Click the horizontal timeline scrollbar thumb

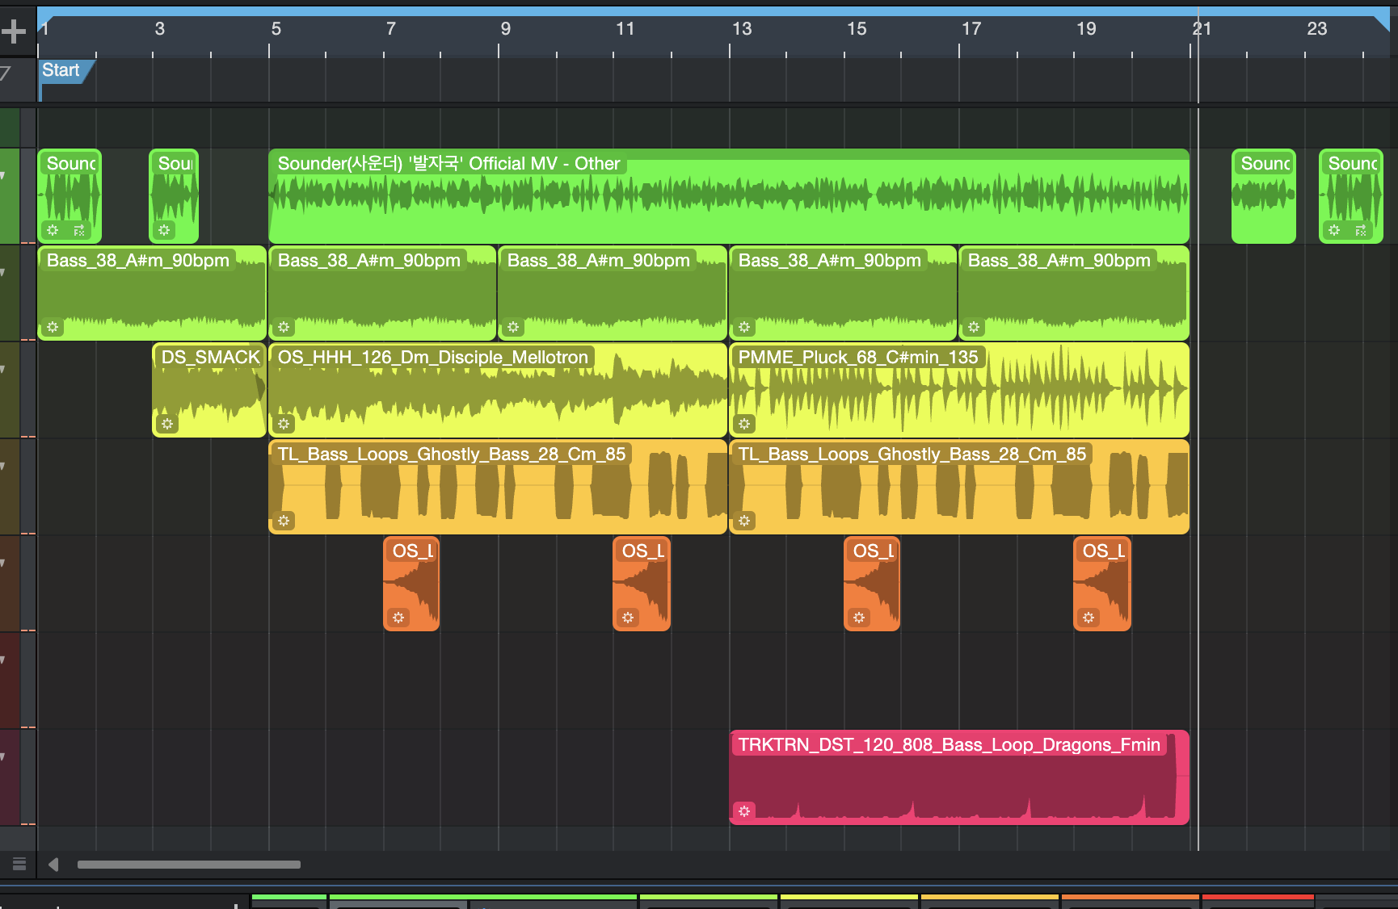click(x=189, y=865)
